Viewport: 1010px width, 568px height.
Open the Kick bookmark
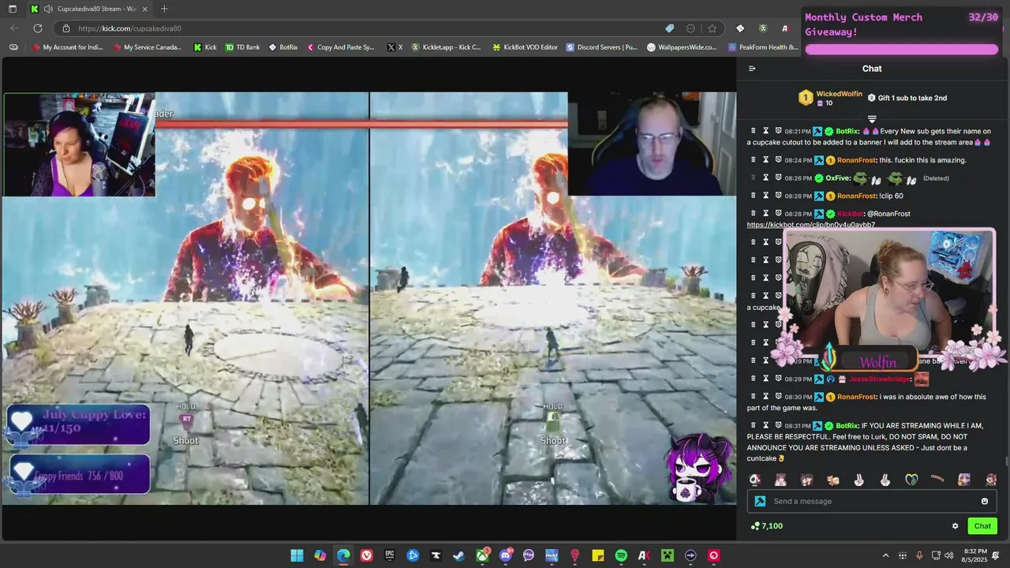(x=205, y=47)
